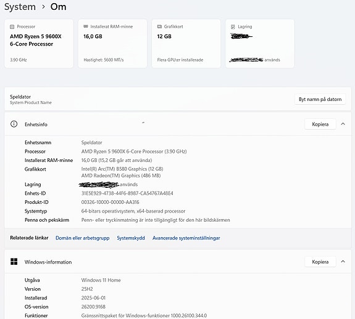Go back to System in the breadcrumb
The width and height of the screenshot is (355, 319).
click(x=20, y=7)
